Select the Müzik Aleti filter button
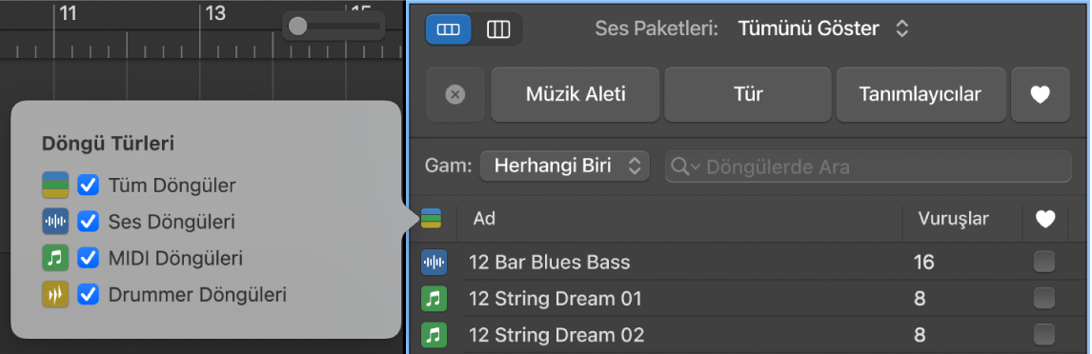Image resolution: width=1092 pixels, height=354 pixels. pyautogui.click(x=576, y=94)
